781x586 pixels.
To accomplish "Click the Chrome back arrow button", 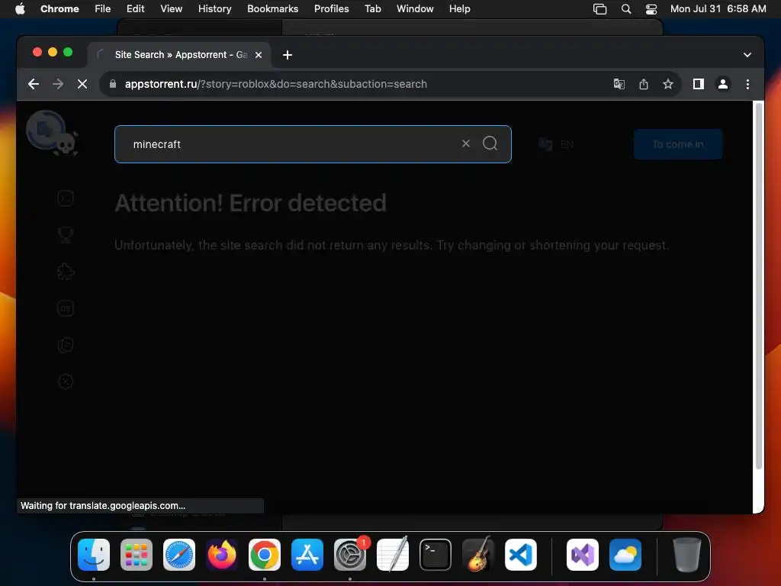I will click(x=34, y=84).
